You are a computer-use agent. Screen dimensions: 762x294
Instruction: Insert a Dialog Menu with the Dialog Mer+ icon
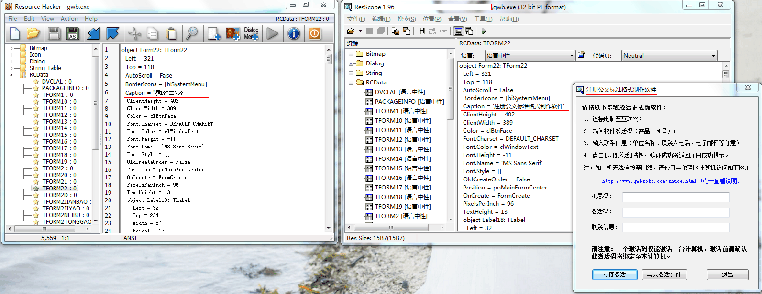click(251, 33)
